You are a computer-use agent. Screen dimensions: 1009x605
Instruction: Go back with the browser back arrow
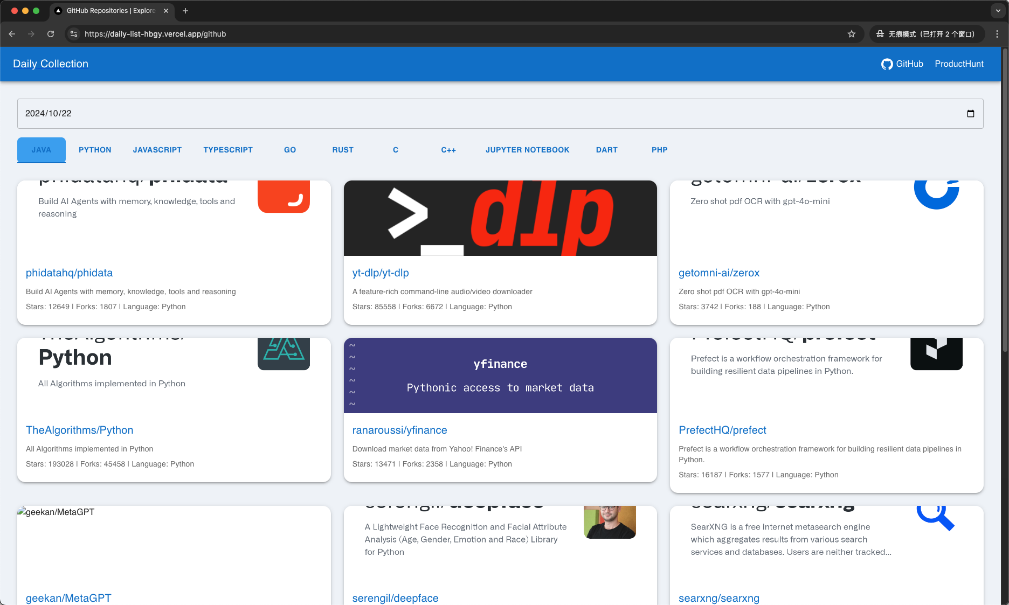(12, 34)
